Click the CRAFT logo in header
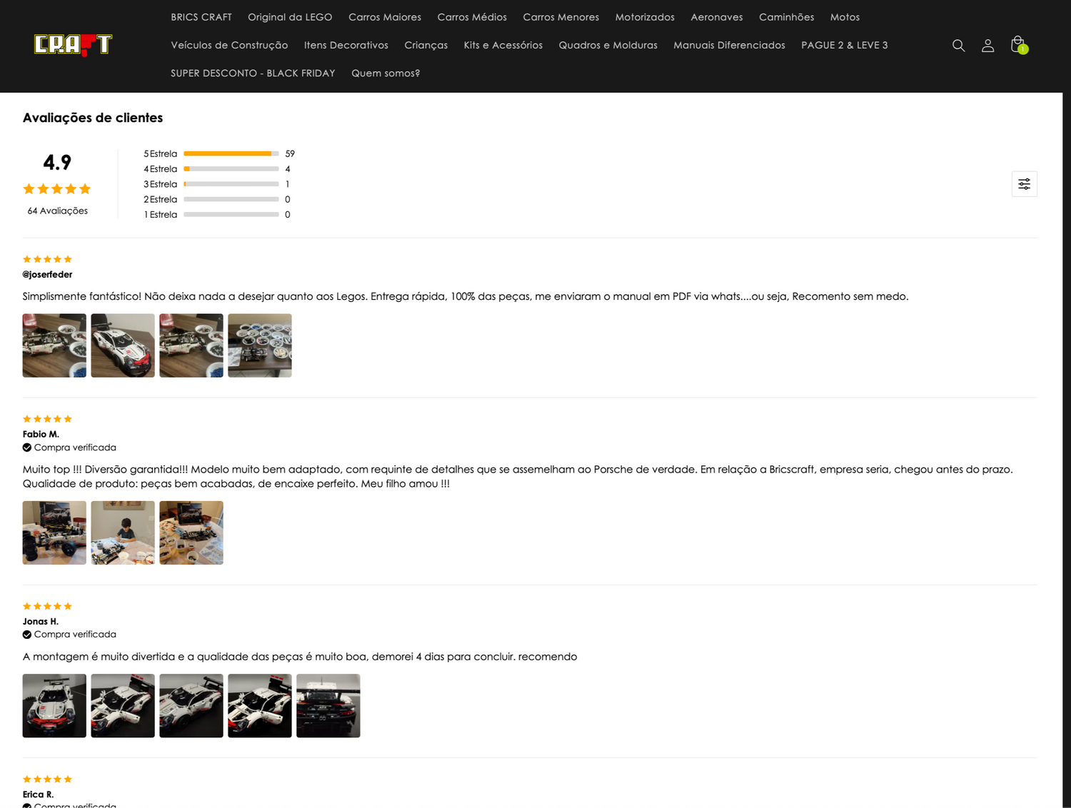 tap(73, 45)
